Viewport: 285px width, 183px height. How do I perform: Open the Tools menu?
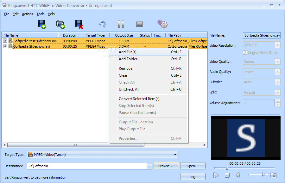pos(40,14)
